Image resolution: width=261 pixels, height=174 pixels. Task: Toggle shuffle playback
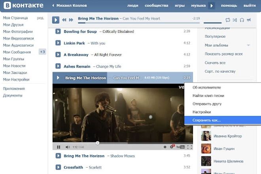click(235, 20)
